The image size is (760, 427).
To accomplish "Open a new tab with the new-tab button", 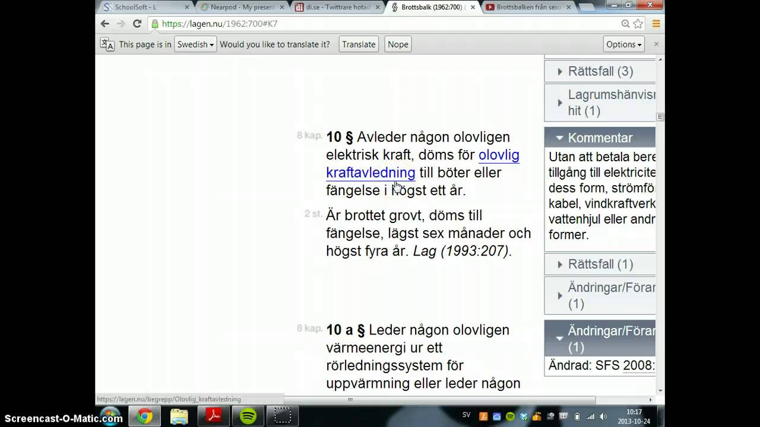I will (x=588, y=7).
